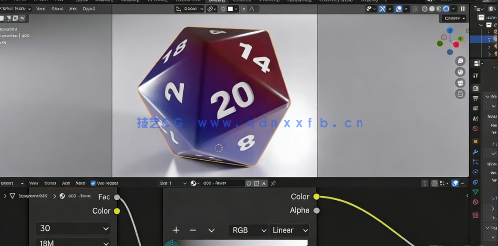Viewport: 498px width, 246px height.
Task: Select solid viewport shading mode
Action: point(432,9)
